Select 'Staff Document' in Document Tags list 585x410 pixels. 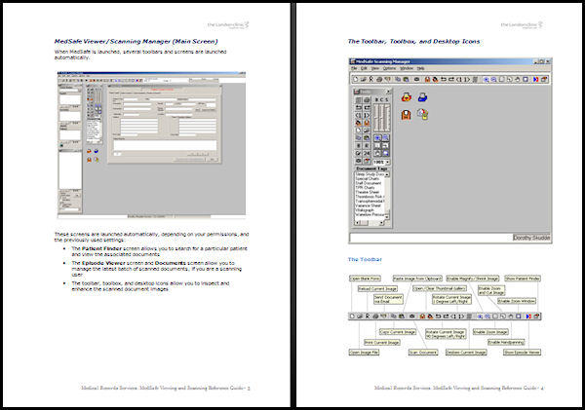(x=369, y=183)
